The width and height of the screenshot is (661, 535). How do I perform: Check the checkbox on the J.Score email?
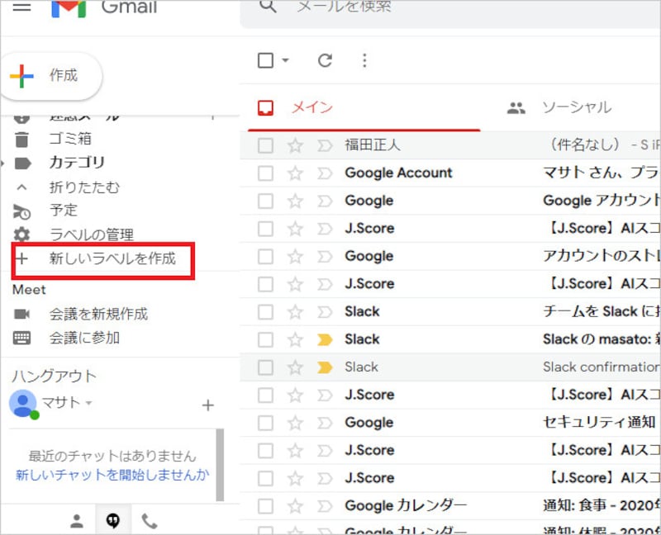[x=264, y=228]
